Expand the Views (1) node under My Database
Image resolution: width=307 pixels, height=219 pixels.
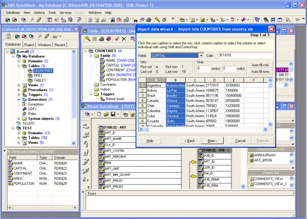pos(18,85)
